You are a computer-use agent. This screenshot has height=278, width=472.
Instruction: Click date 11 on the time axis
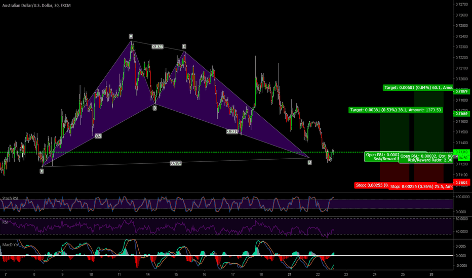[x=119, y=274]
